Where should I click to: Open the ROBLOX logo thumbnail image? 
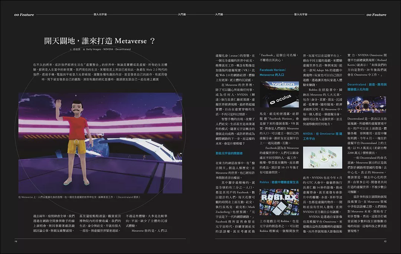[279, 202]
